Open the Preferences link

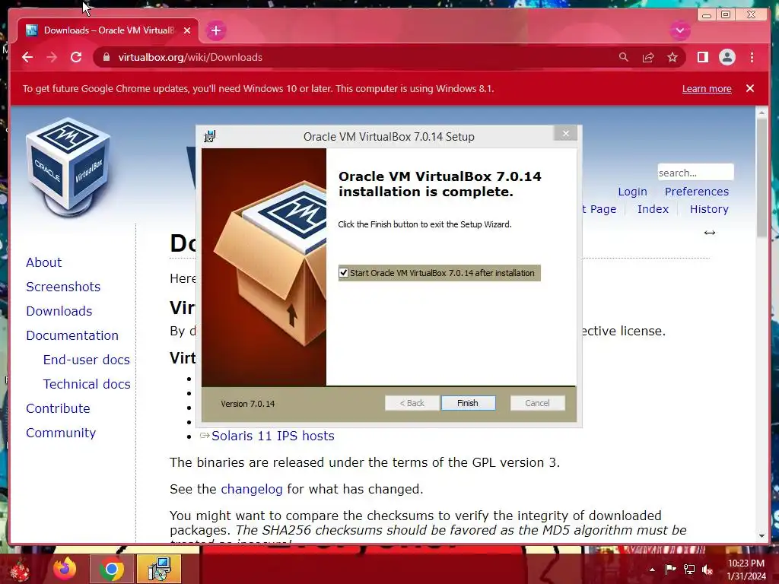pos(697,191)
